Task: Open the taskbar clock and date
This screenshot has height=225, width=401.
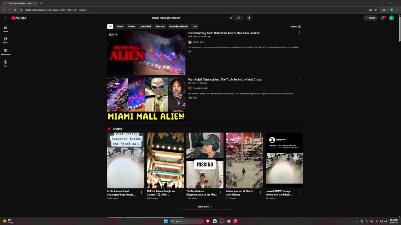Action: click(x=394, y=221)
